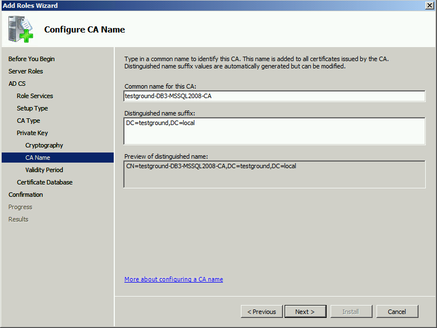The width and height of the screenshot is (437, 328).
Task: Open the Validity Period step
Action: [x=44, y=170]
